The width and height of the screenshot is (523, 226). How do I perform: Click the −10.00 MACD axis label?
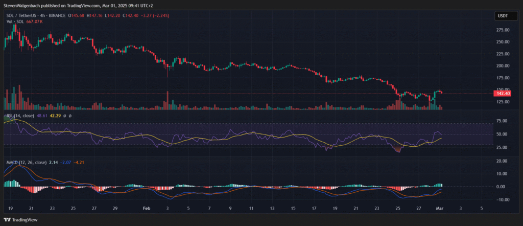pyautogui.click(x=503, y=200)
